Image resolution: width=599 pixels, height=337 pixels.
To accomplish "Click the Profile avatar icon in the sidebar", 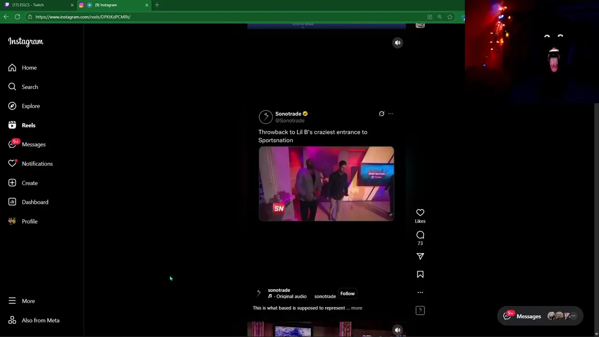I will click(12, 221).
